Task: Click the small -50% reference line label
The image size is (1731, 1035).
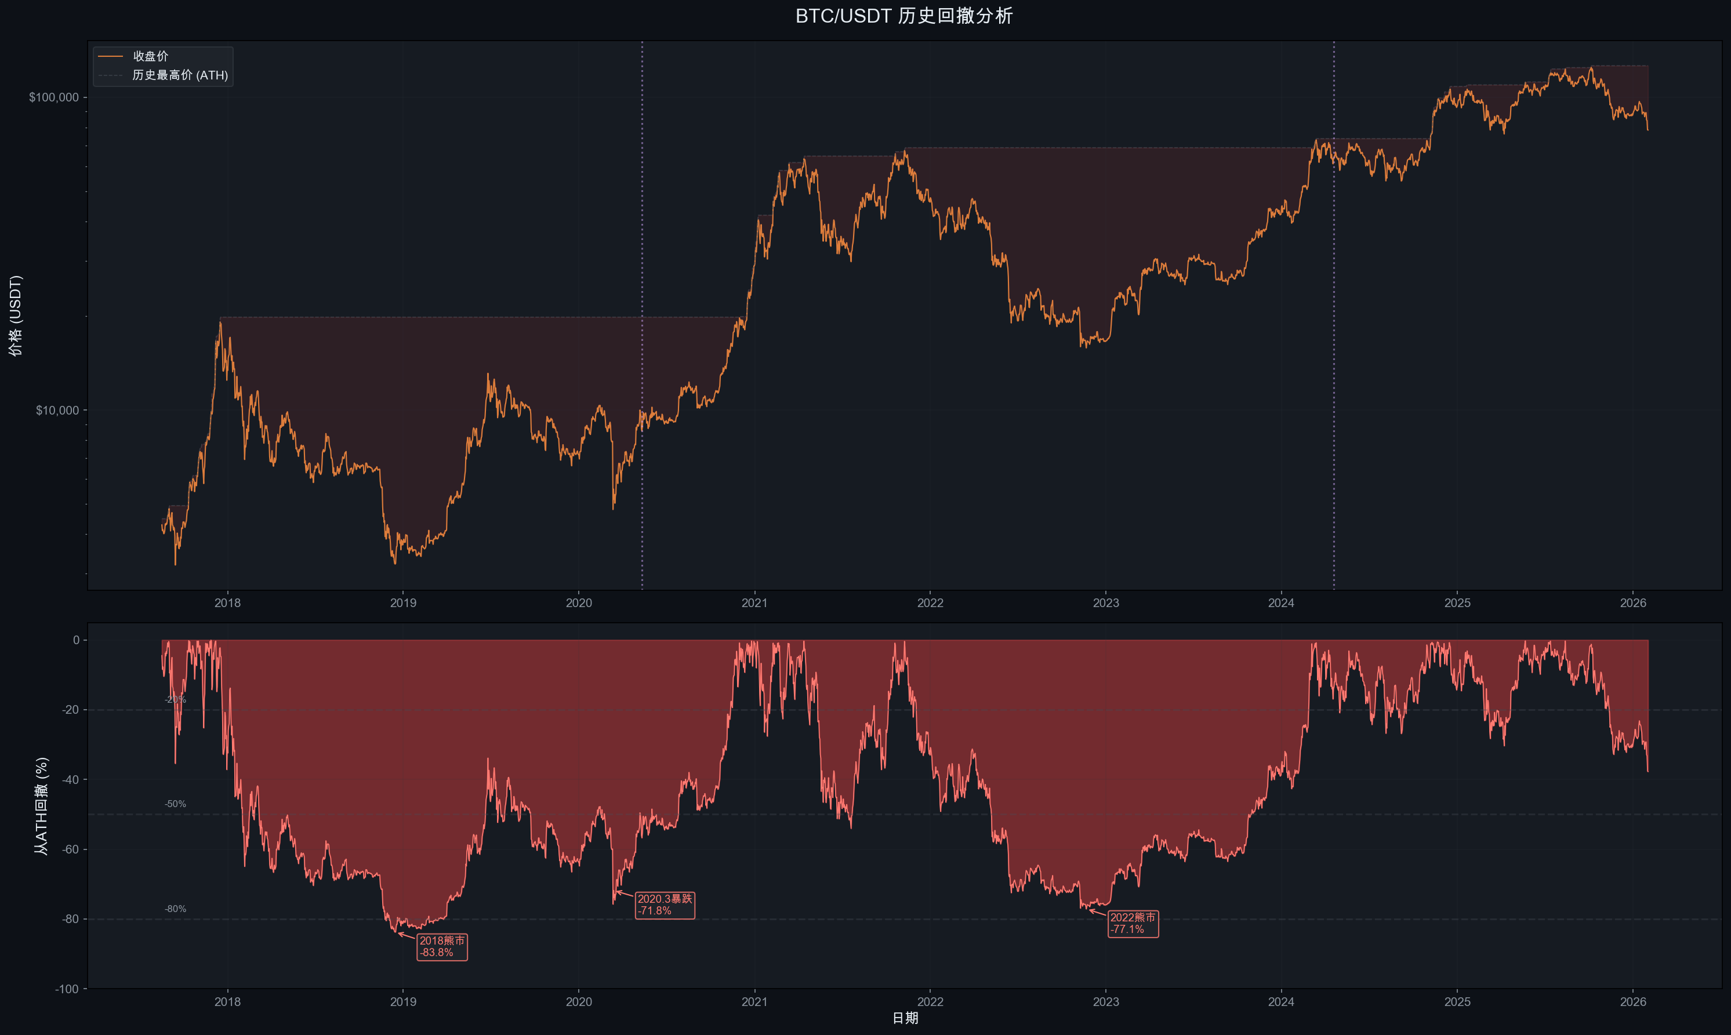Action: point(175,804)
